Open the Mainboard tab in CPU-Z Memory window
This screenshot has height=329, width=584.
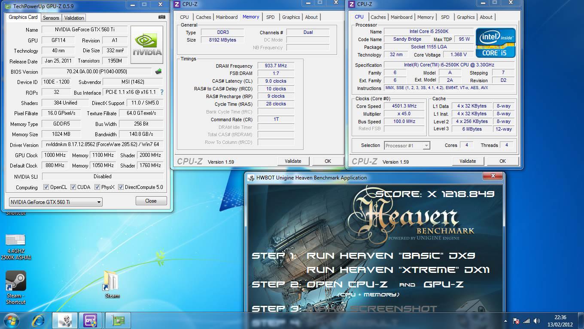(x=227, y=17)
